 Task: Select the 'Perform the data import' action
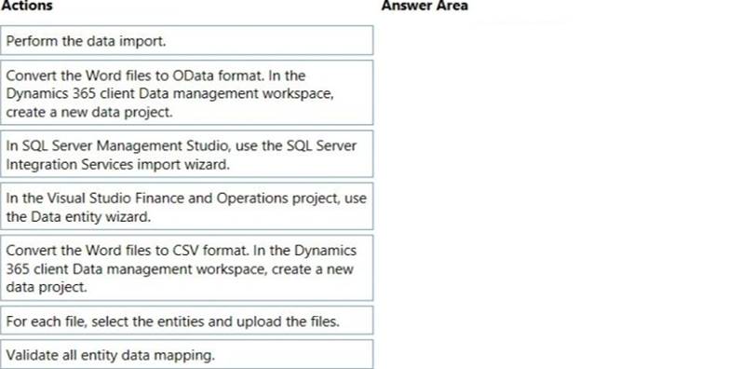coord(186,40)
